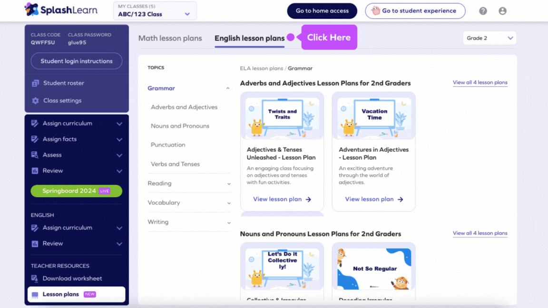The width and height of the screenshot is (548, 308).
Task: View all 4 Nouns and Pronouns lesson plans
Action: point(480,233)
